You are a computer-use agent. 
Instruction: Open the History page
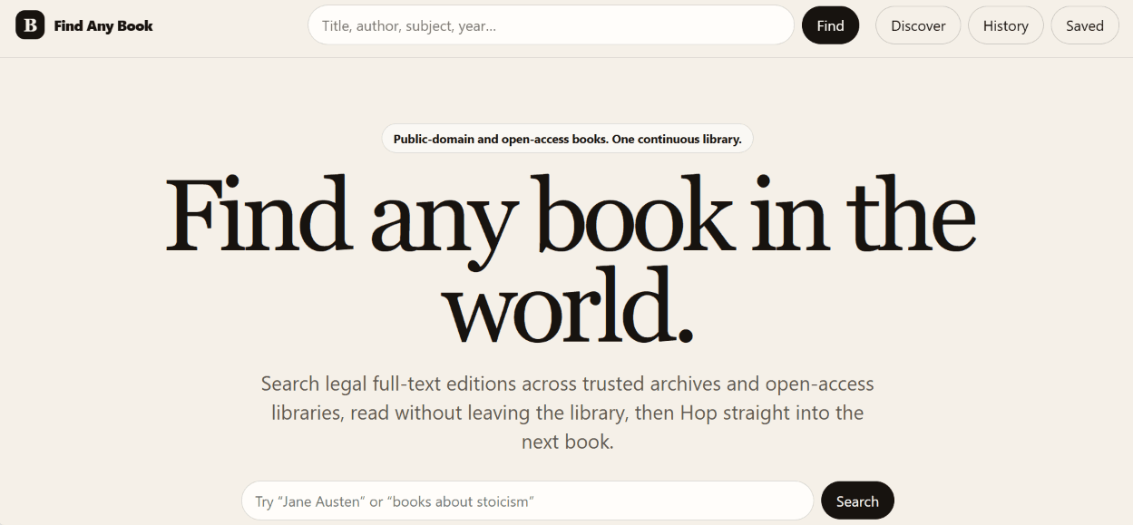(x=1005, y=25)
